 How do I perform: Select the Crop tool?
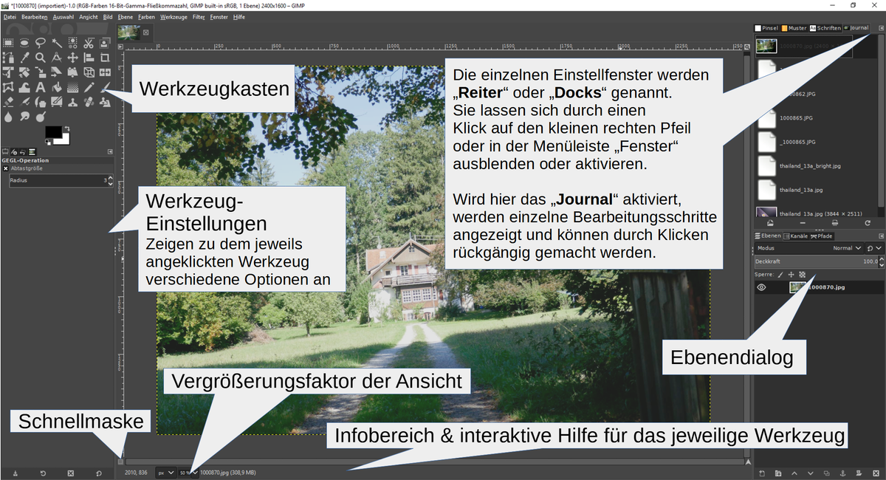tap(104, 57)
